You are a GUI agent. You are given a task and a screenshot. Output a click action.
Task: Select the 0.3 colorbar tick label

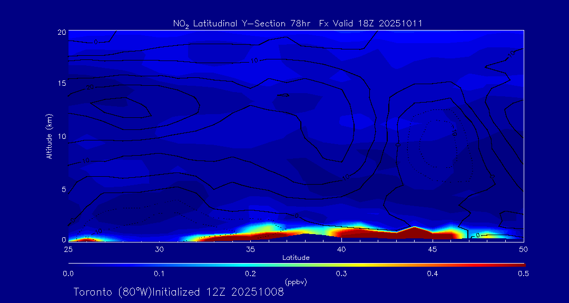click(341, 274)
